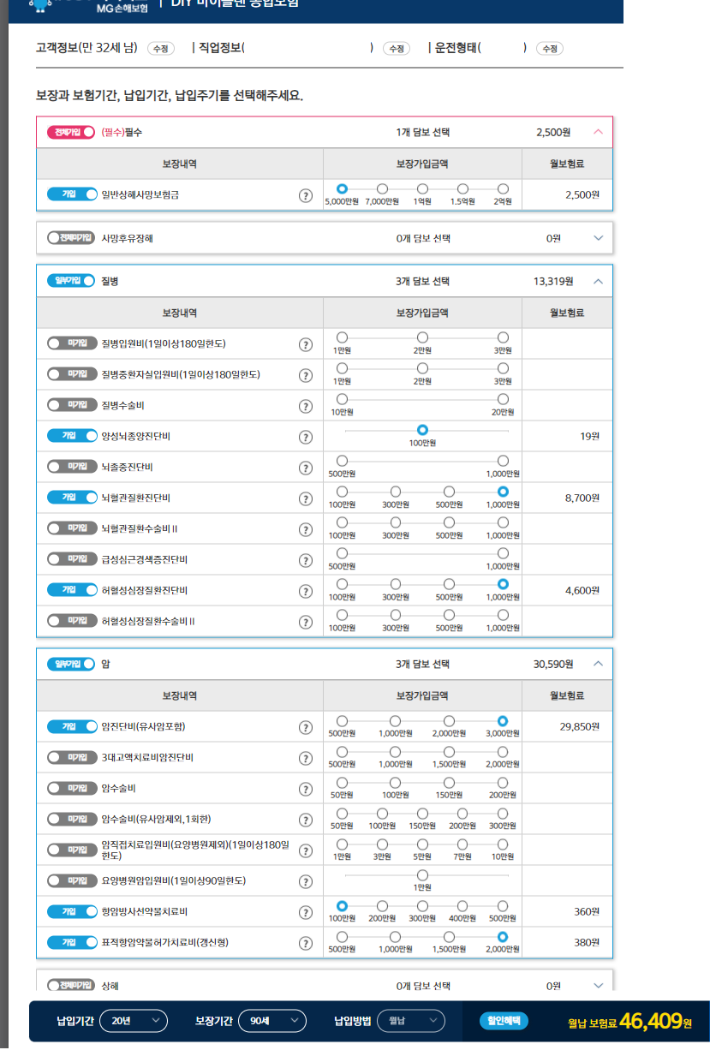Select 2만원 for 질병입원비
Screen dimensions: 710x1056
pos(422,337)
